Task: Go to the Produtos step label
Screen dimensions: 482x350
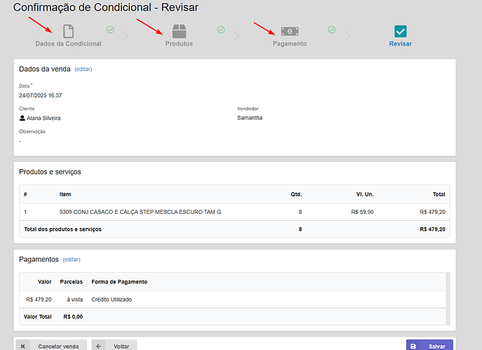Action: pos(179,43)
